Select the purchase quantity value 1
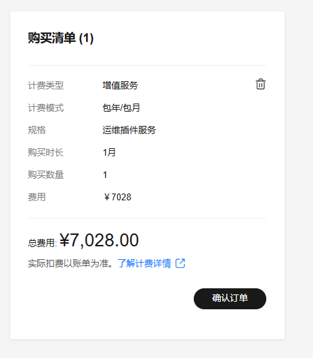 click(105, 175)
